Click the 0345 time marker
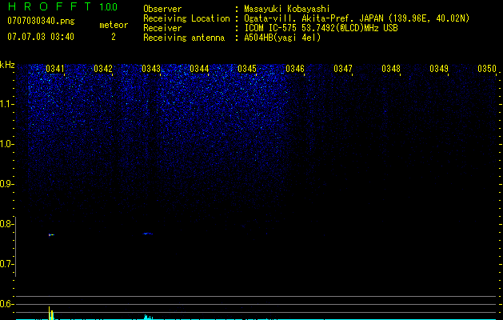The width and height of the screenshot is (503, 320). point(247,69)
